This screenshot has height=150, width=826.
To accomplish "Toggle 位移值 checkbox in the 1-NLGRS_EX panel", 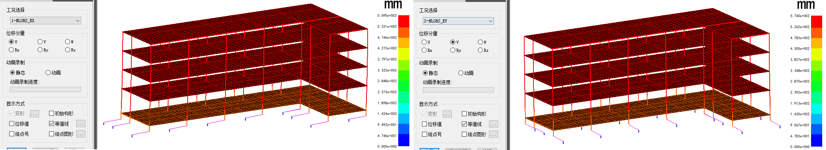I will pyautogui.click(x=19, y=124).
